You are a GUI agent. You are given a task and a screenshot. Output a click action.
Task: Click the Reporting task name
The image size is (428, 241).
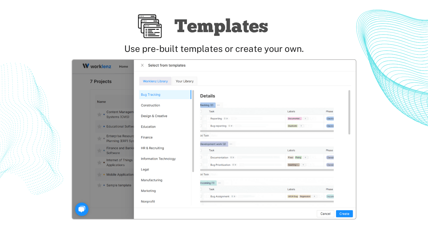216,118
